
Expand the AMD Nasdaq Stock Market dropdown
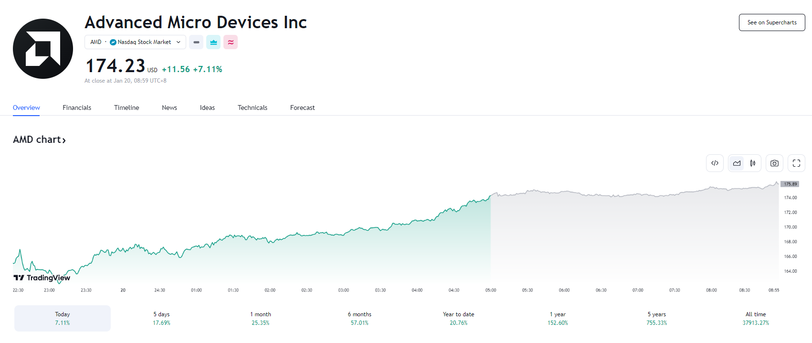[135, 42]
